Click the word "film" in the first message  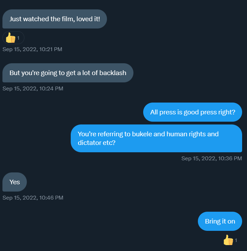[67, 19]
